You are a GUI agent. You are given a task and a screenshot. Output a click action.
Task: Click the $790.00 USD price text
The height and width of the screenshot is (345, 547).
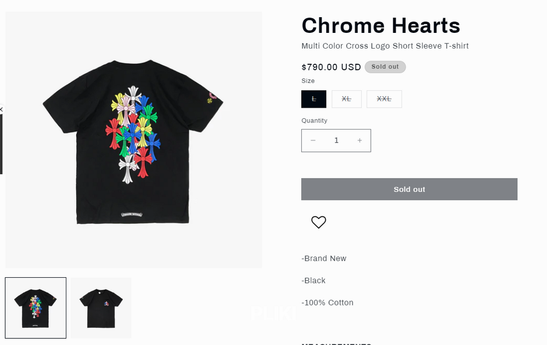click(x=331, y=67)
